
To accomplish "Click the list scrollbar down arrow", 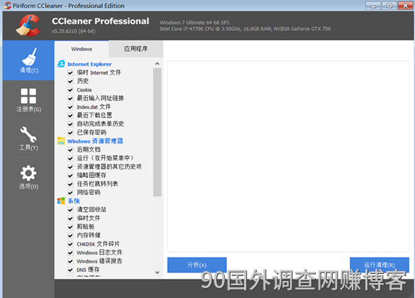I will click(x=157, y=272).
